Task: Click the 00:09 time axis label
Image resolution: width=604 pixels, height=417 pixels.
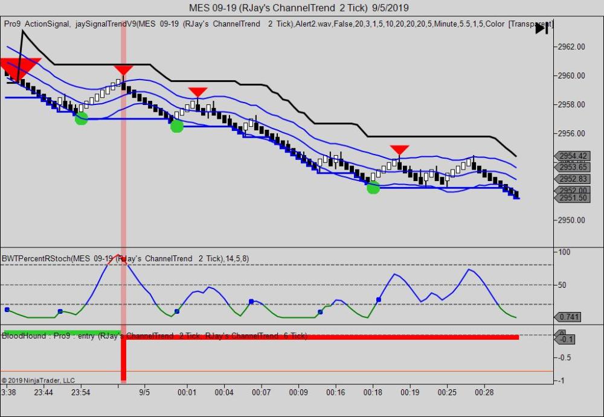Action: click(298, 392)
